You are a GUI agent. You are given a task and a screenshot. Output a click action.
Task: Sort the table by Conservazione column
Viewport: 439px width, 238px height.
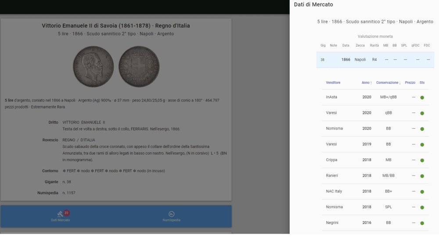388,83
